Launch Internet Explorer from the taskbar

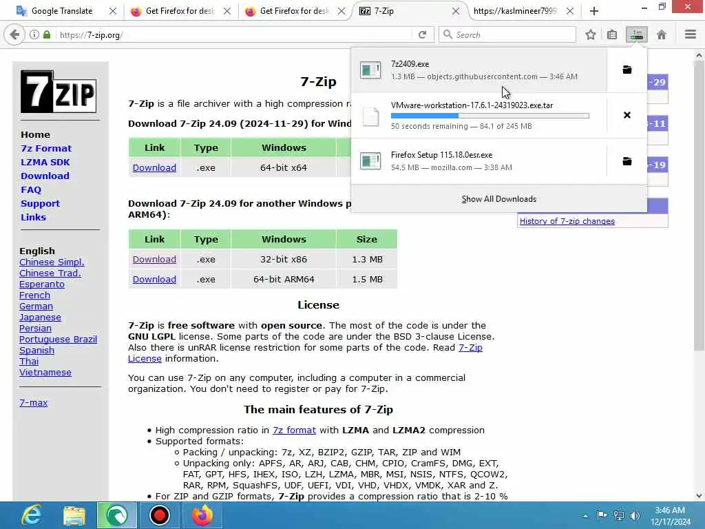[31, 515]
